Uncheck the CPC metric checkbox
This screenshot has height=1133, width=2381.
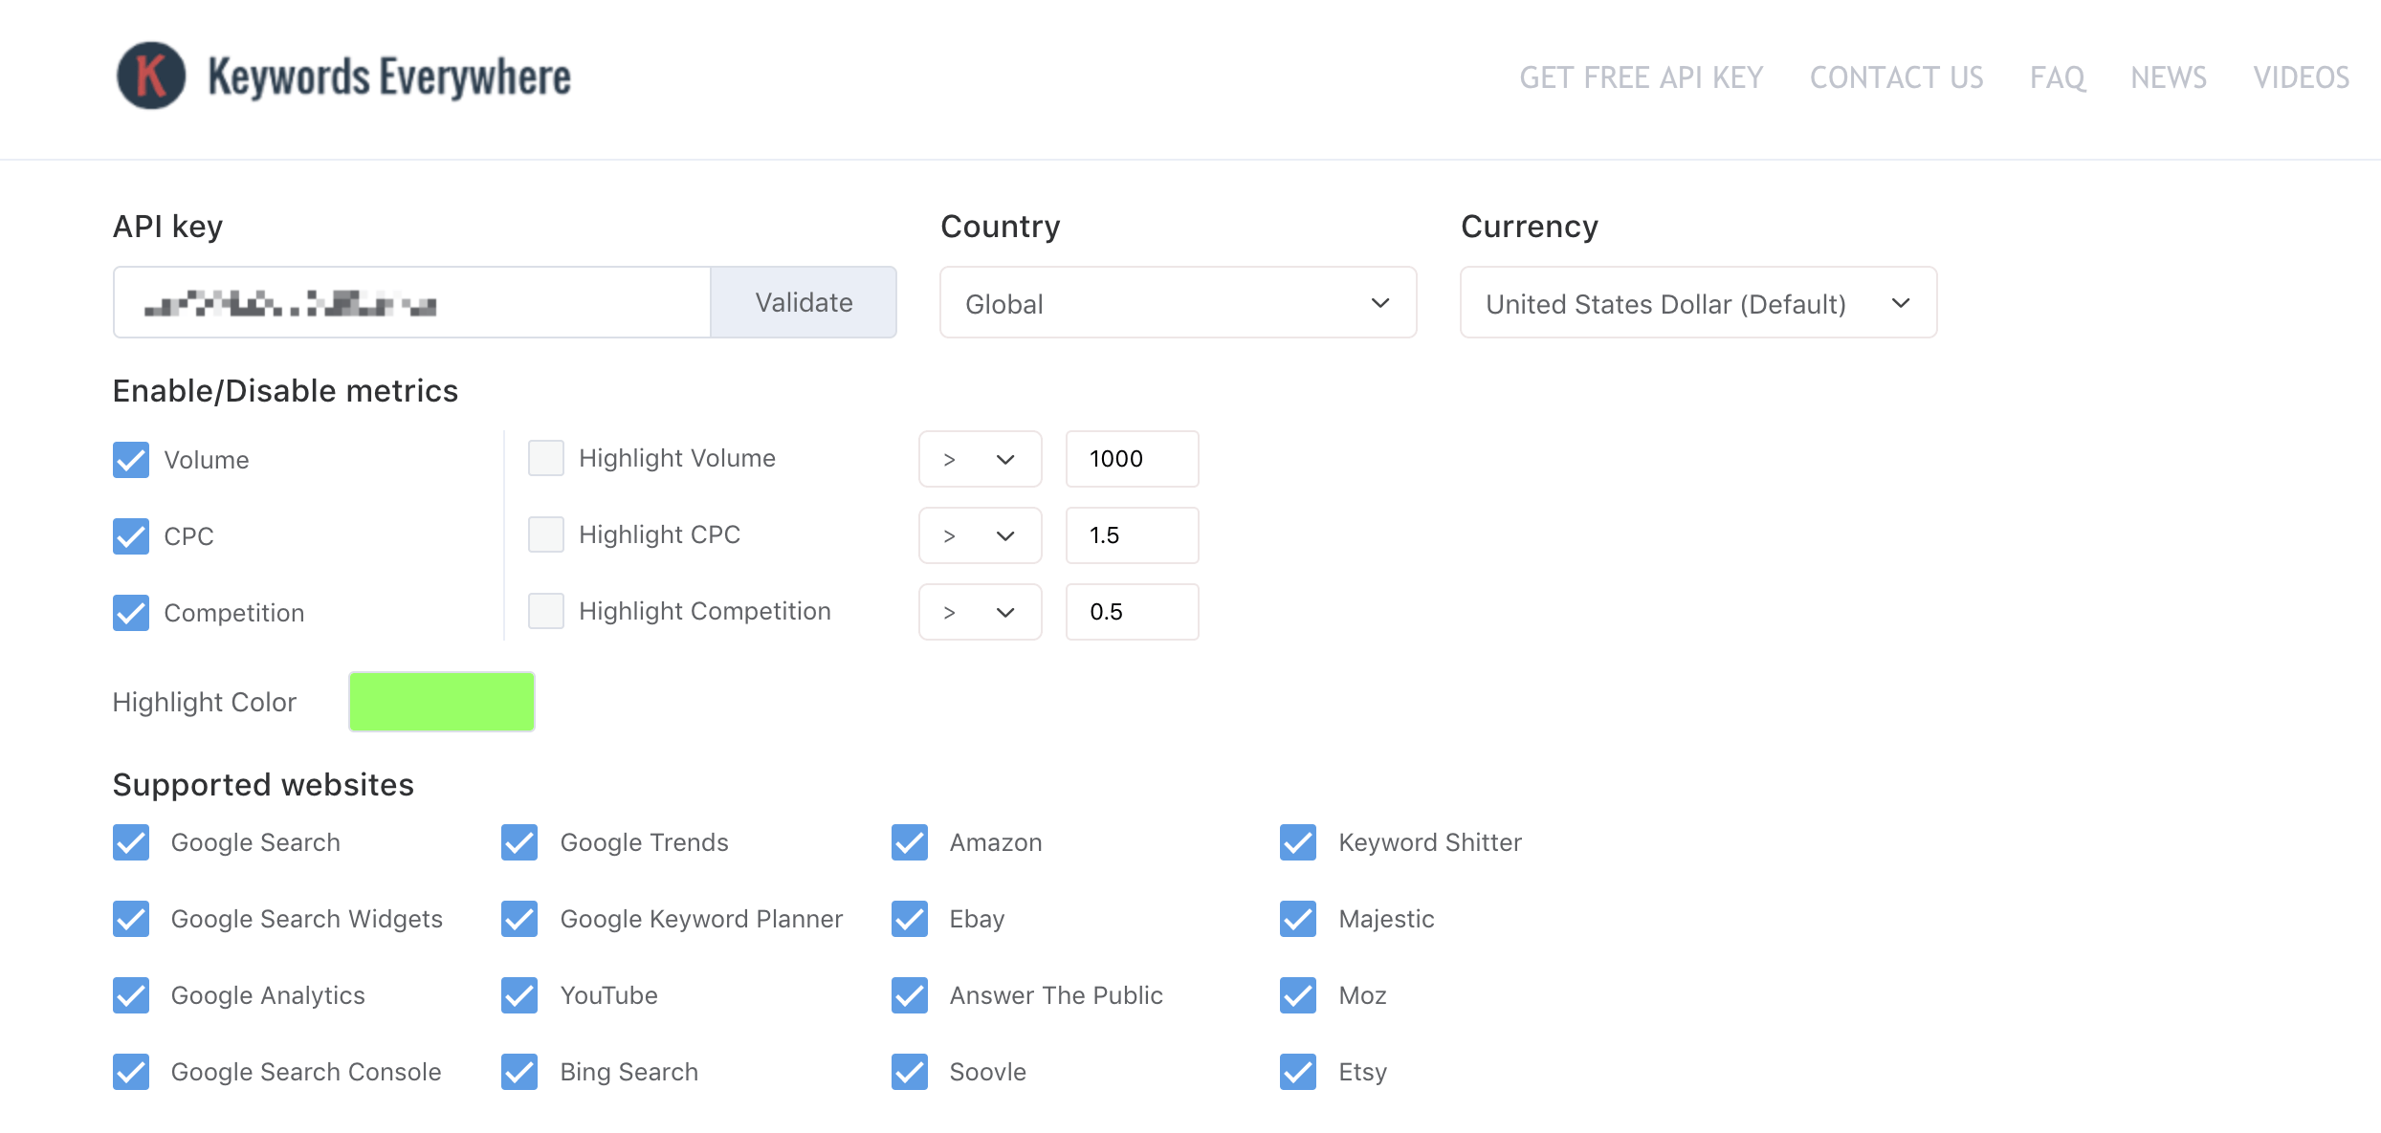click(131, 536)
